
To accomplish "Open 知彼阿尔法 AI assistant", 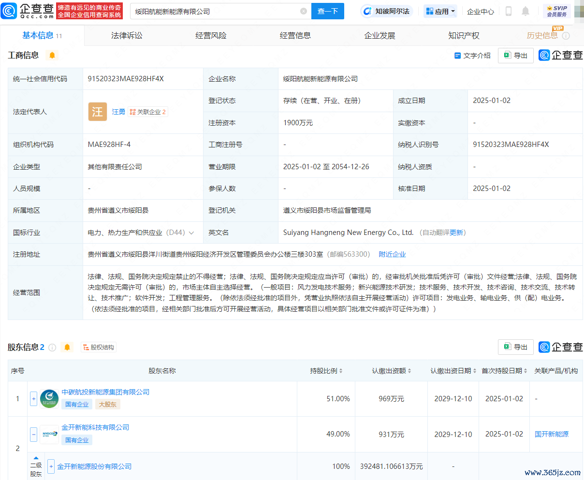I will [x=386, y=11].
